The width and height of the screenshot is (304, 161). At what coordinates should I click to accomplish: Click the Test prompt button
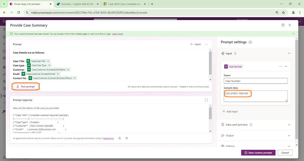(26, 86)
